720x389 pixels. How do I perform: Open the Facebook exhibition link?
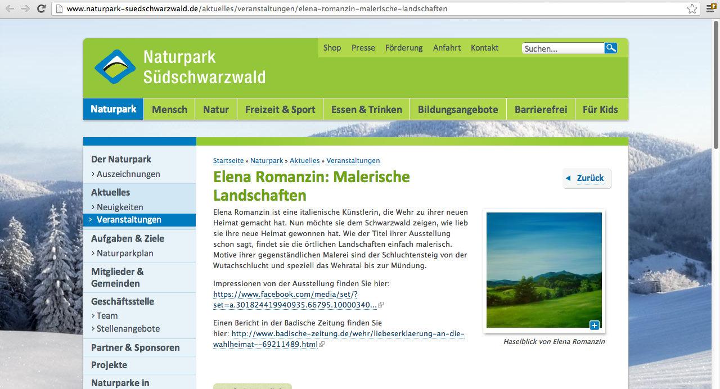pyautogui.click(x=295, y=300)
